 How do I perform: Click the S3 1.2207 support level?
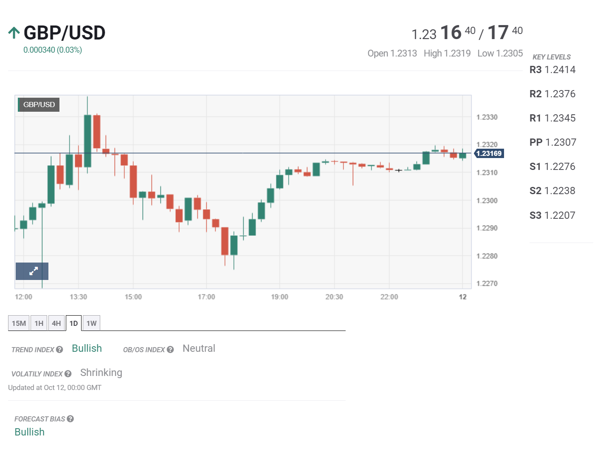pos(552,215)
